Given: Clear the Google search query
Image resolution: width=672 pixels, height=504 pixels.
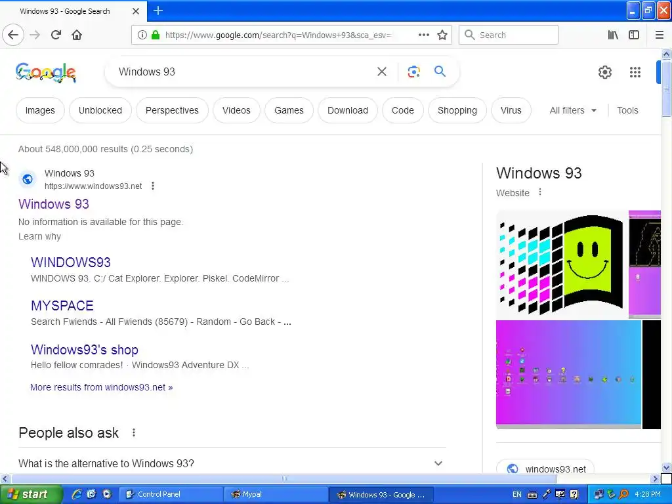Looking at the screenshot, I should point(381,72).
